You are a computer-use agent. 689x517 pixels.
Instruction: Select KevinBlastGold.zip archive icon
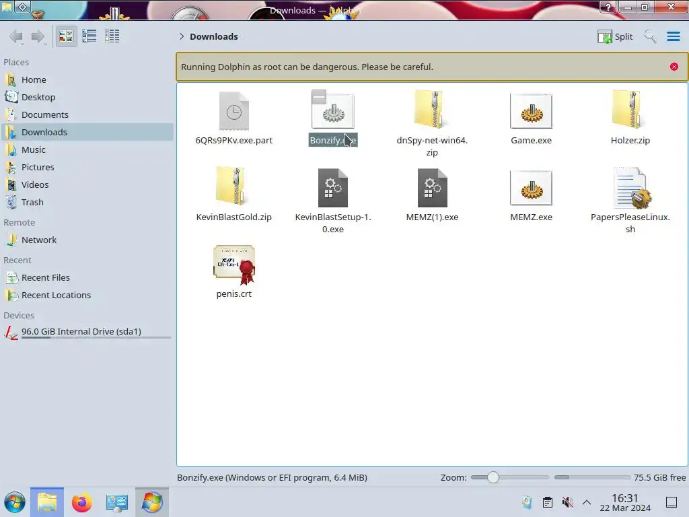tap(233, 186)
